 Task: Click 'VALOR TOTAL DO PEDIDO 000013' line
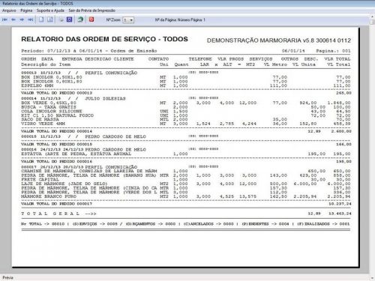pos(186,93)
